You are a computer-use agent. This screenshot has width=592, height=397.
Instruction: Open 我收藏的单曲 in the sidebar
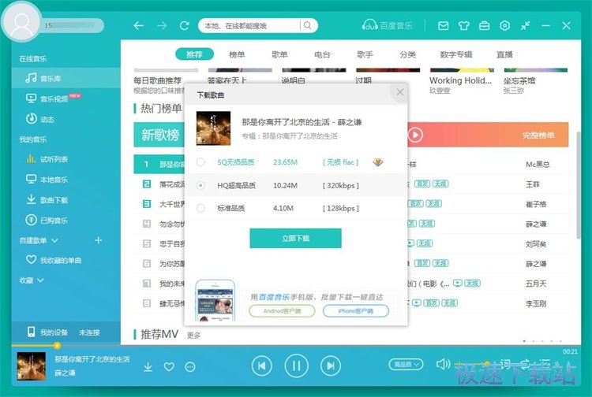pos(66,260)
